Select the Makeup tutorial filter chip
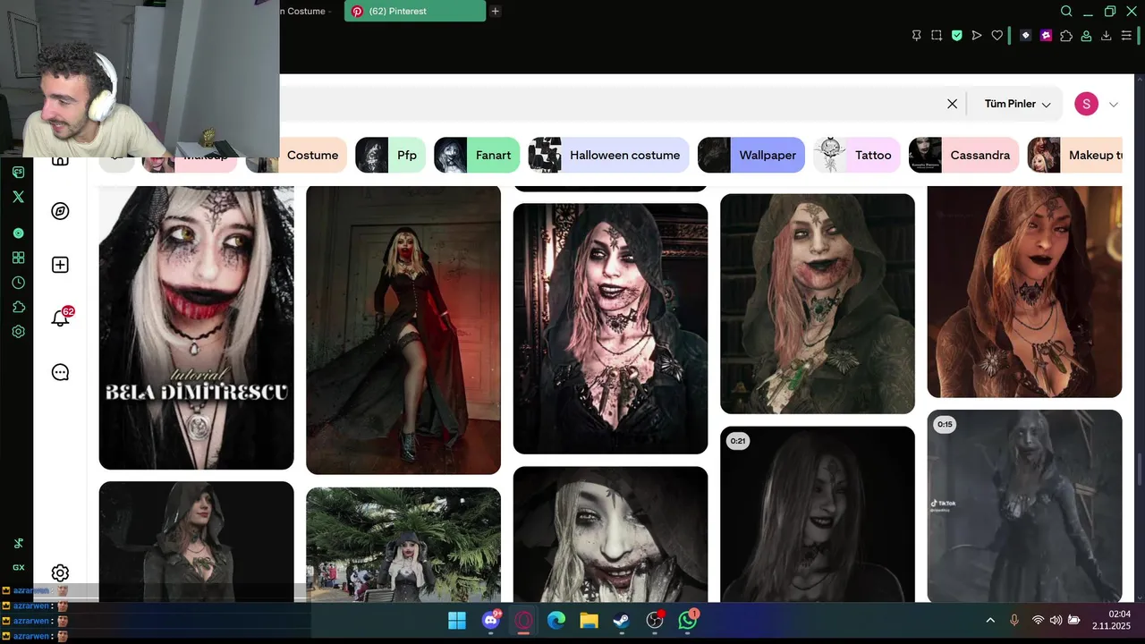Screen dimensions: 1145x644 [1074, 155]
